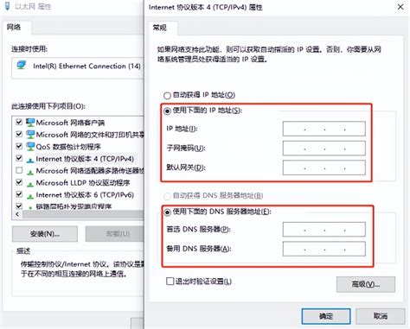
Task: Enable Microsoft 网络适配器多路传送 checkbox
Action: pos(19,170)
